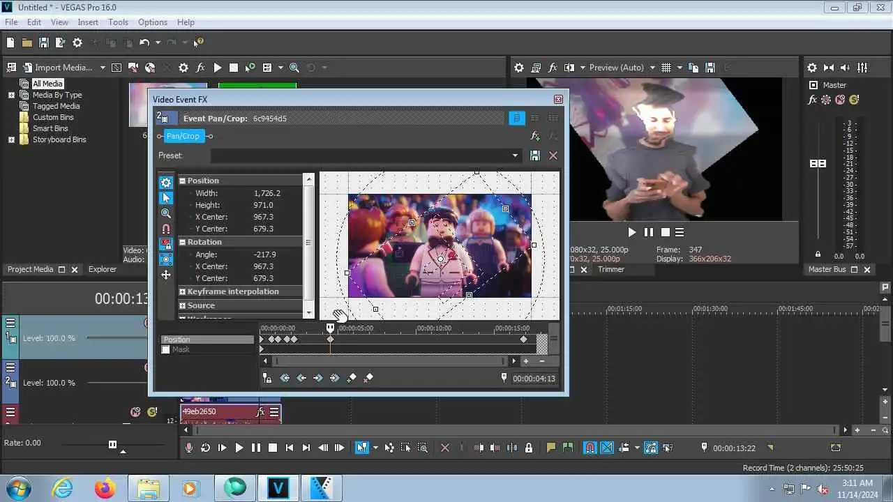Go to previous keyframe

301,378
